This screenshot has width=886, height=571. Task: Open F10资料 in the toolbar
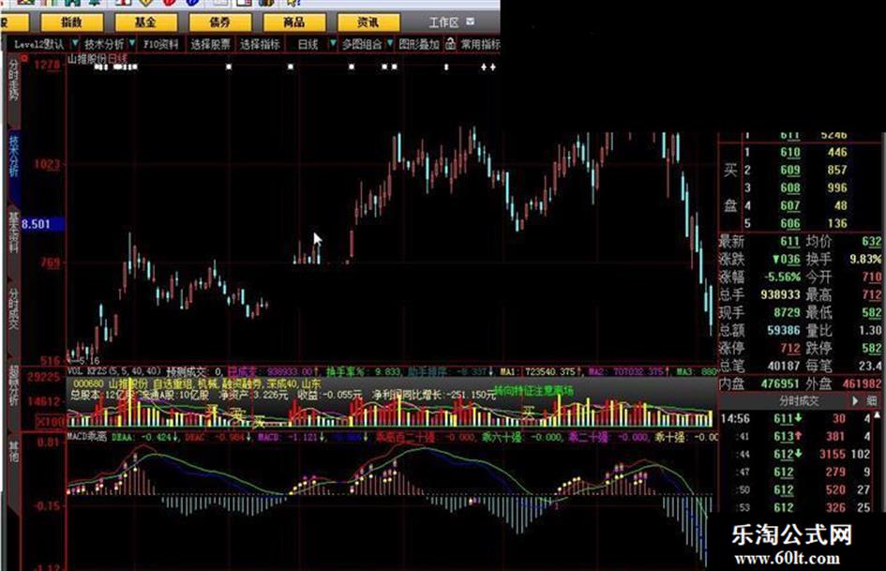coord(161,44)
